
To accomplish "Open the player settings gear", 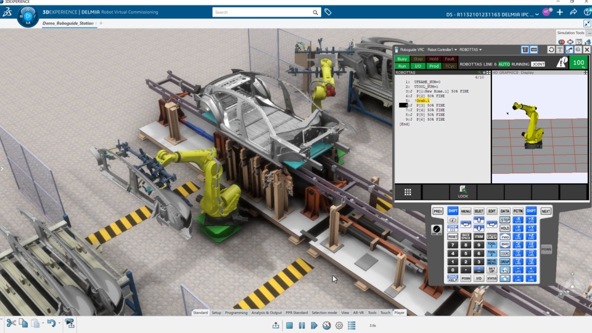I will (x=339, y=326).
